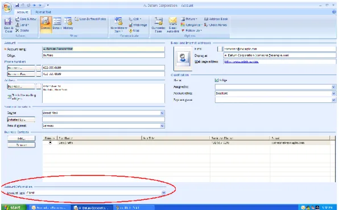Click the Save icon in quick access toolbar

point(17,5)
